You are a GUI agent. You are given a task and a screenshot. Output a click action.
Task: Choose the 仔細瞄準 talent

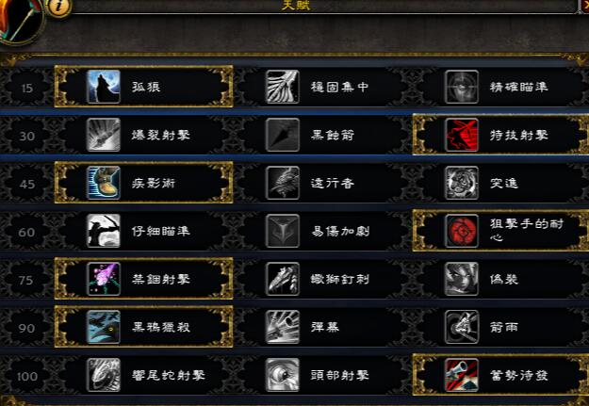(x=144, y=231)
